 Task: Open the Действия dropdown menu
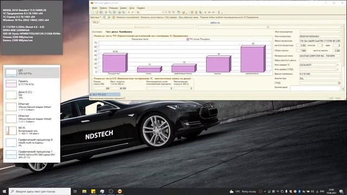[x=95, y=17]
